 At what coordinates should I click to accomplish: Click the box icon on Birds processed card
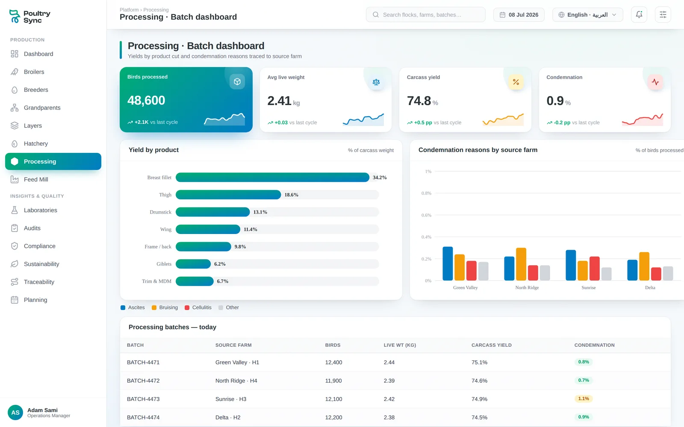(x=237, y=82)
